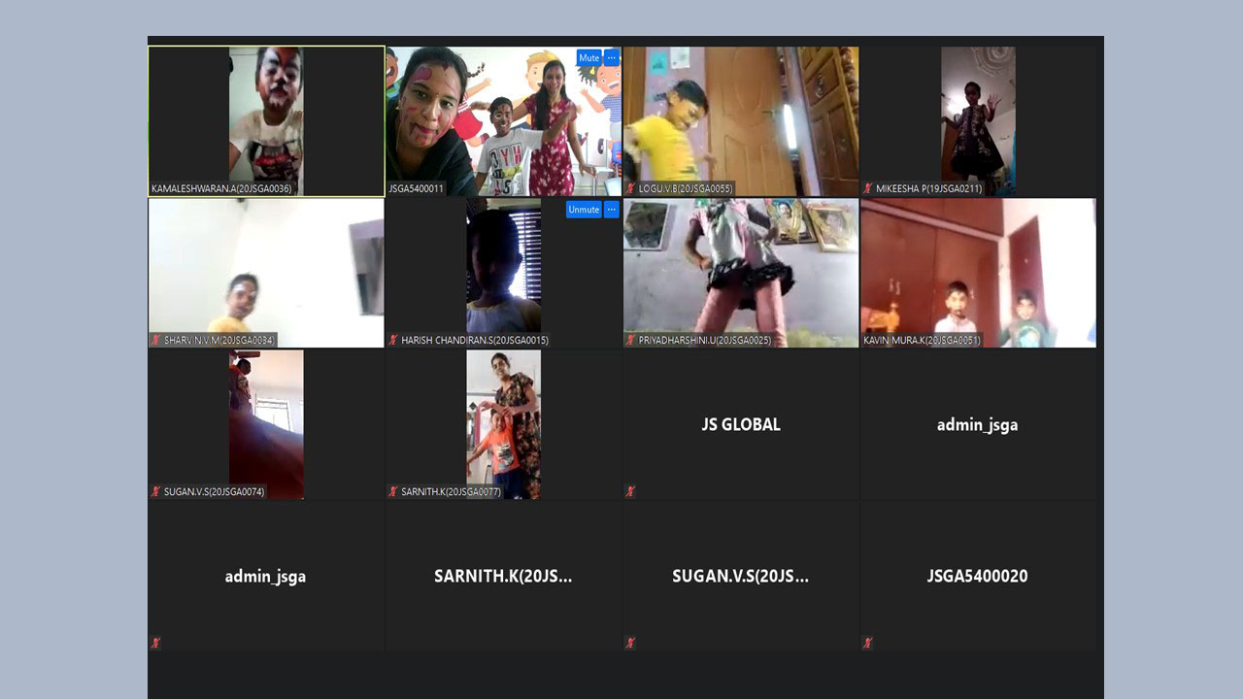Click muted microphone icon on LOGU.V.B tile
The image size is (1243, 699).
pos(630,188)
